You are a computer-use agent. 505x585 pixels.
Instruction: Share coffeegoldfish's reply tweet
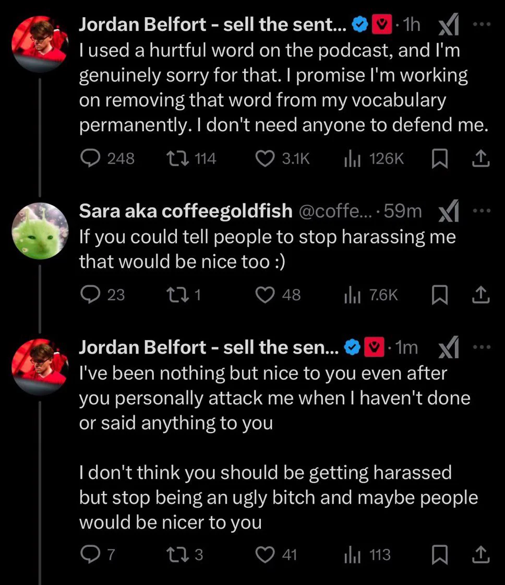click(481, 295)
